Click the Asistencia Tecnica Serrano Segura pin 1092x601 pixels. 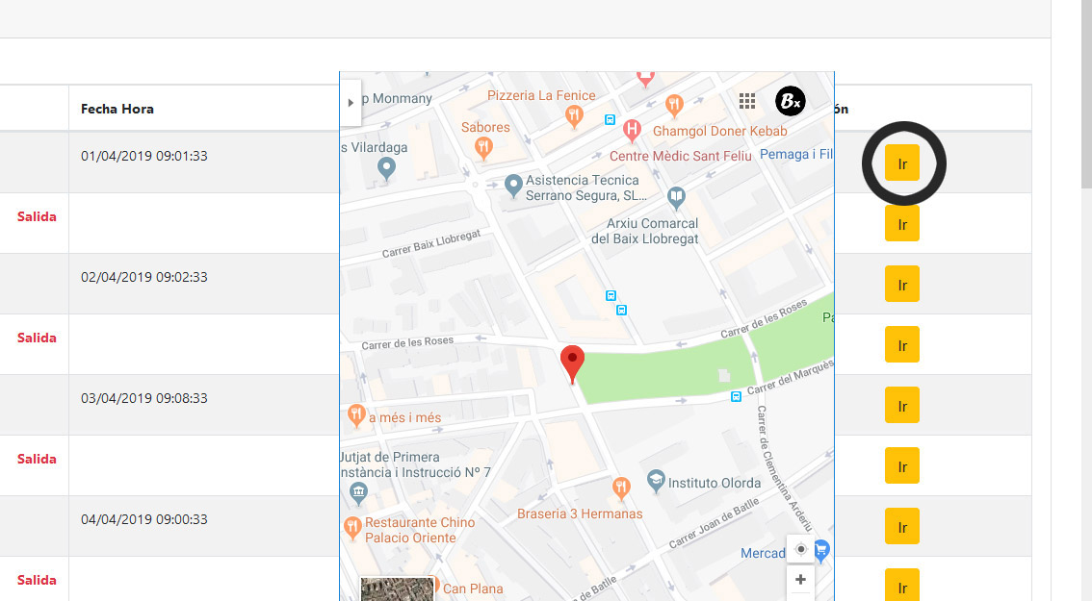(513, 184)
